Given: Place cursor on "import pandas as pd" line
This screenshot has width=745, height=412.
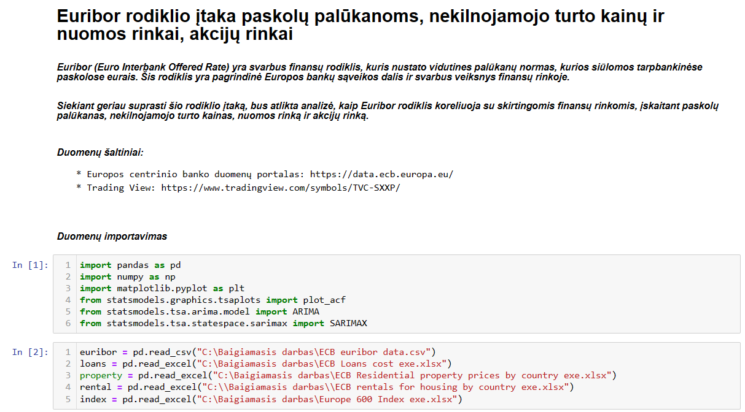Looking at the screenshot, I should tap(130, 265).
